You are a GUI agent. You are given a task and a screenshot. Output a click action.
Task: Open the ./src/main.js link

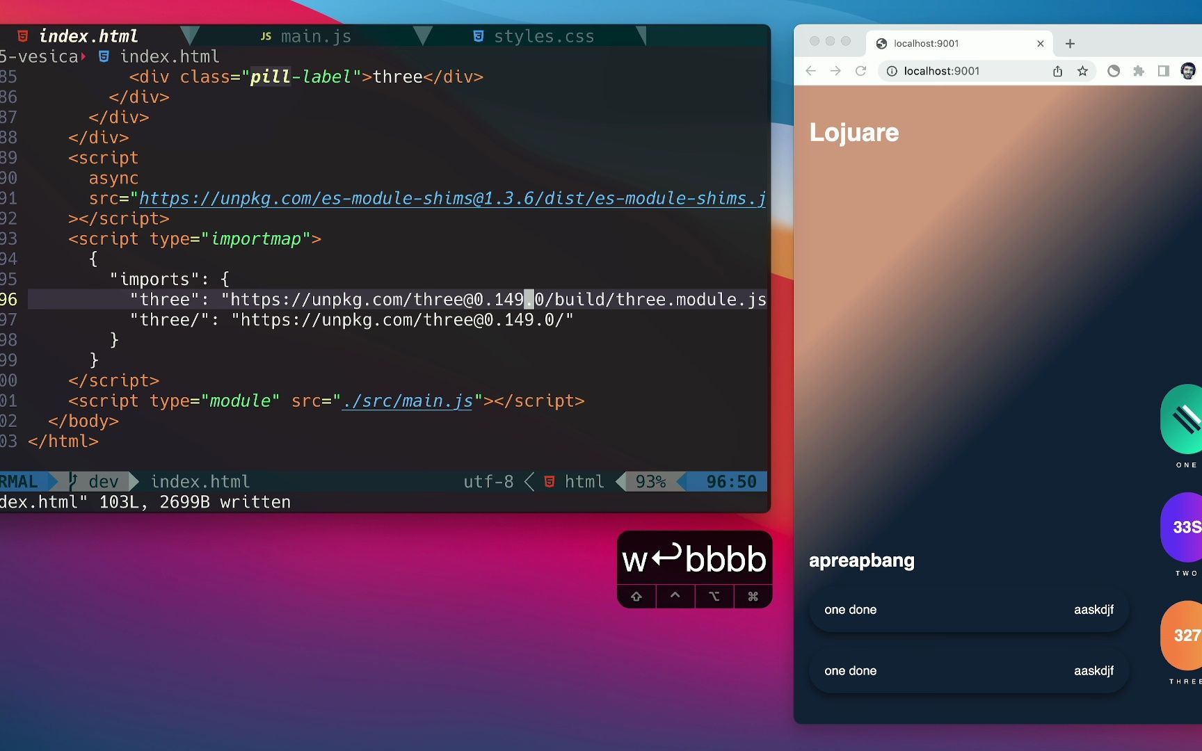(407, 401)
